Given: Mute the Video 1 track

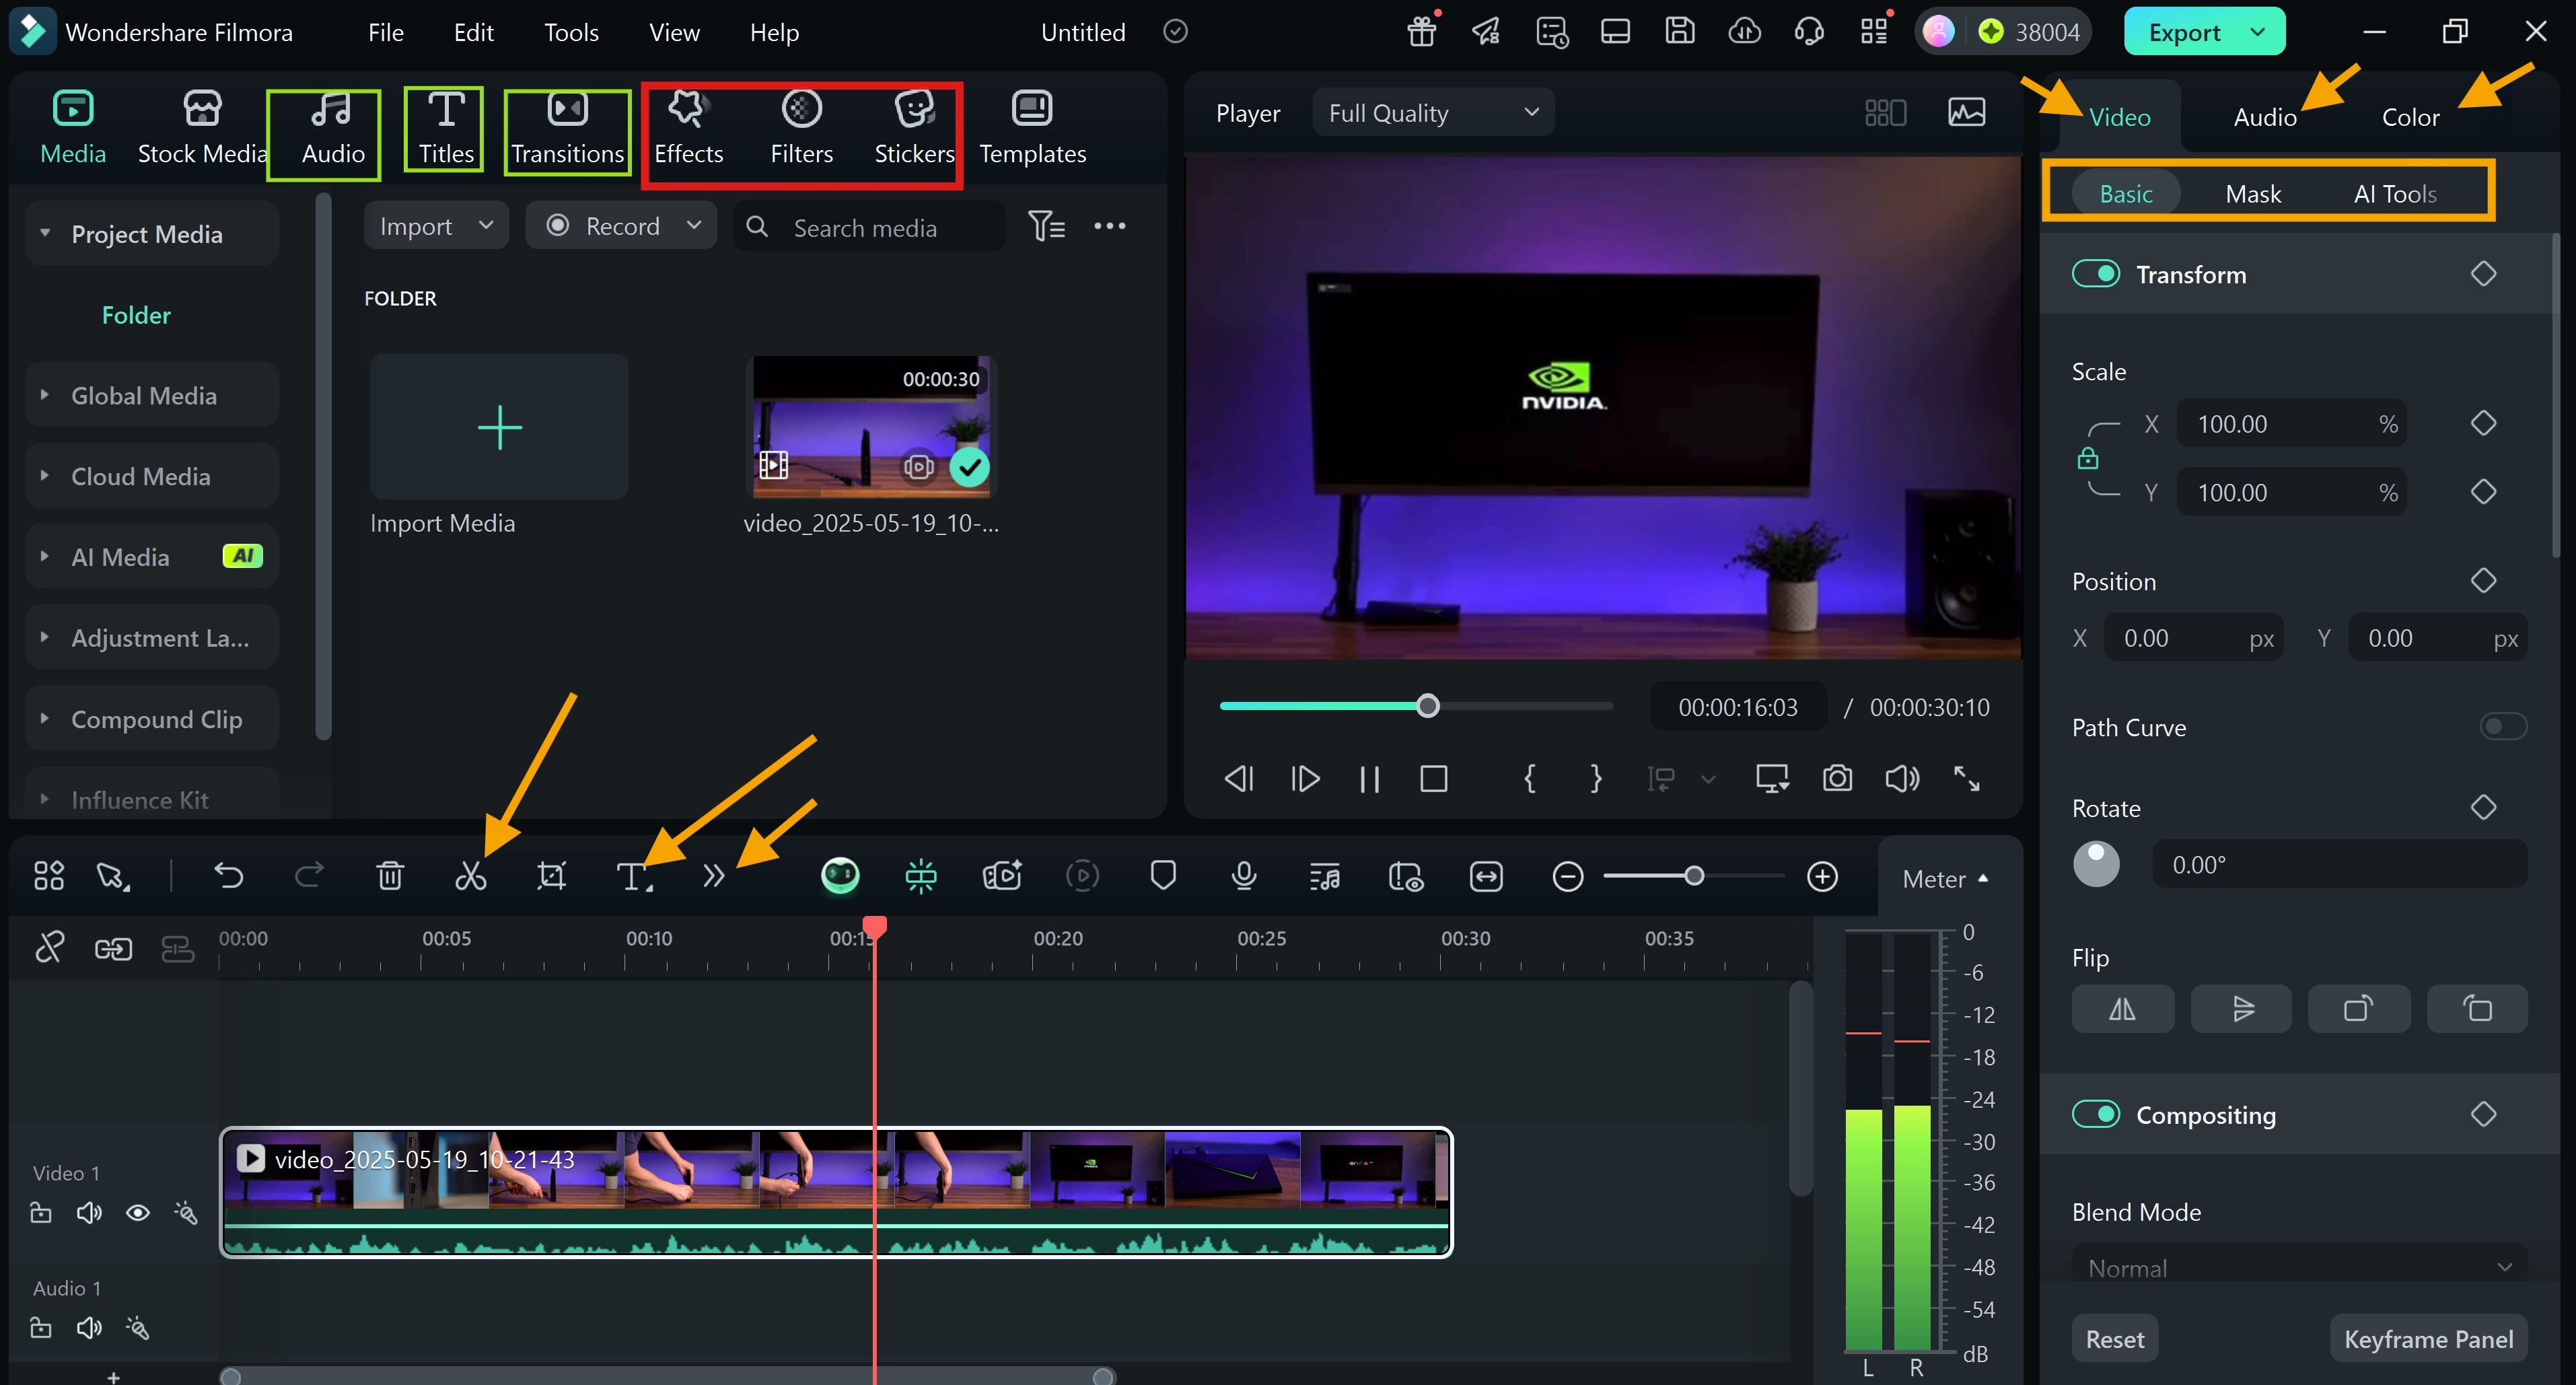Looking at the screenshot, I should (89, 1213).
